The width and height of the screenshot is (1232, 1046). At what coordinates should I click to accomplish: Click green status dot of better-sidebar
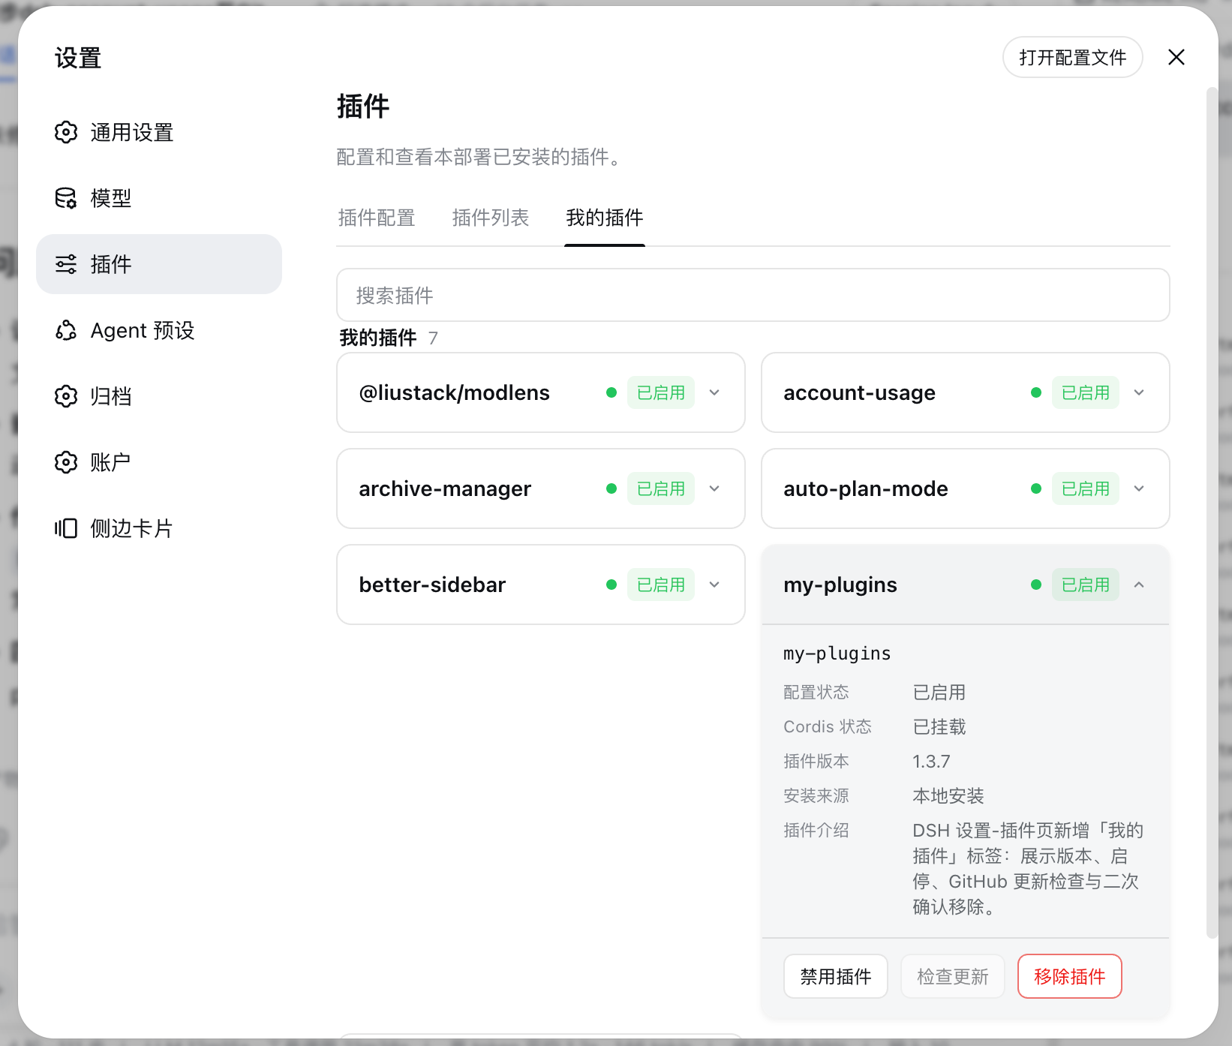(611, 585)
